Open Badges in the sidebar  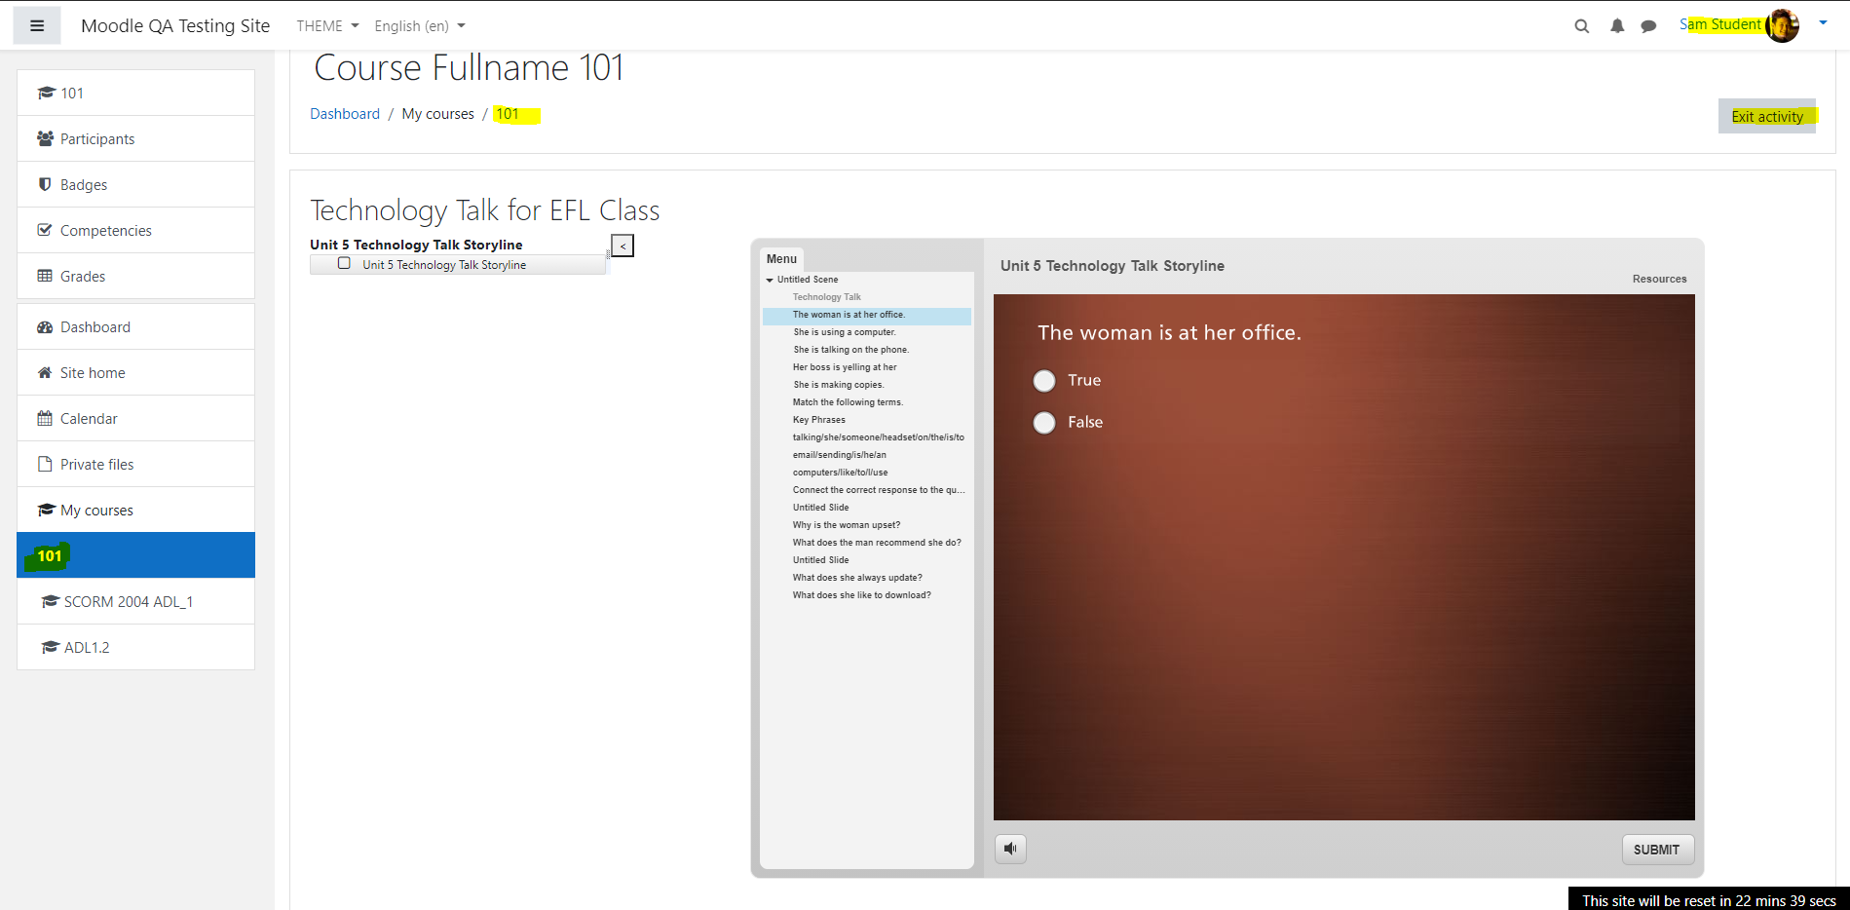pyautogui.click(x=136, y=184)
